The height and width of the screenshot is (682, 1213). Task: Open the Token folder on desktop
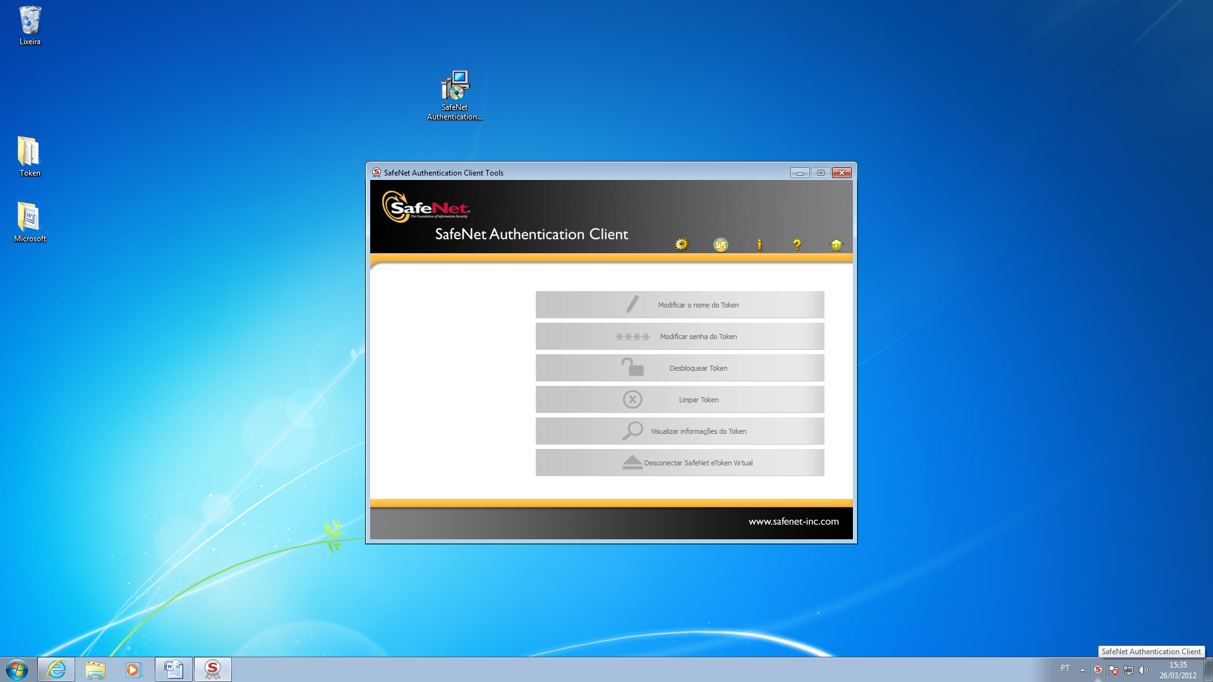tap(29, 153)
